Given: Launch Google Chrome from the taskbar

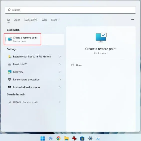Looking at the screenshot, I should click(58, 138).
